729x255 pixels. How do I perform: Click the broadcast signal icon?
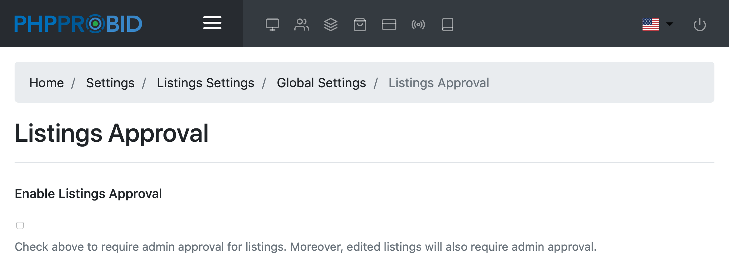[x=418, y=25]
